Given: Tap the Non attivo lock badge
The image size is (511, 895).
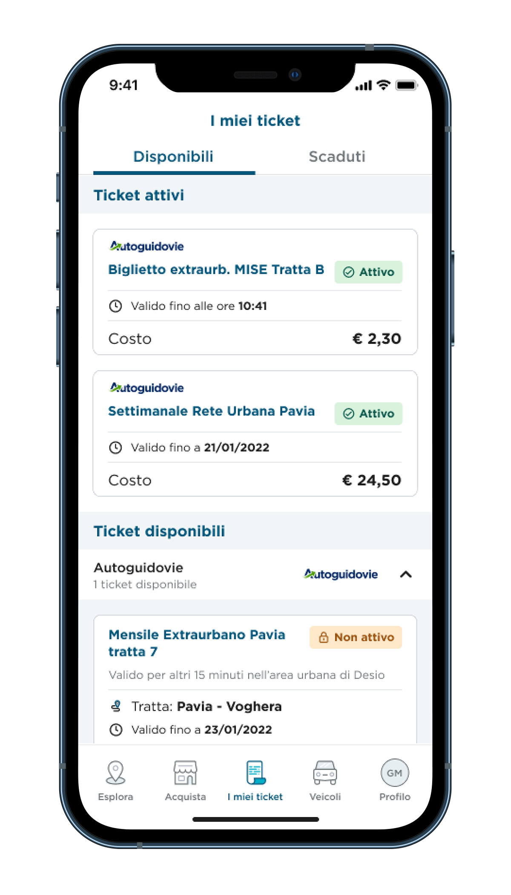Looking at the screenshot, I should pos(356,637).
